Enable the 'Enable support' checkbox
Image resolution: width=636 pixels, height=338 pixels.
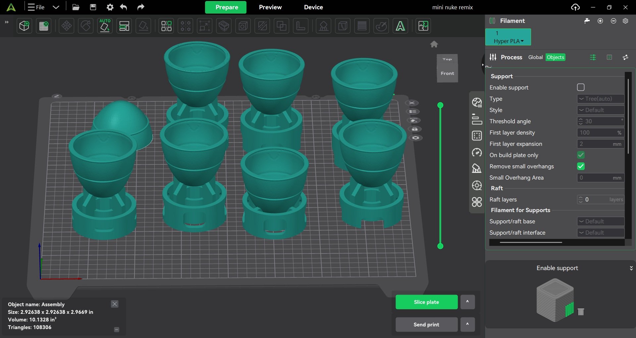(x=581, y=87)
